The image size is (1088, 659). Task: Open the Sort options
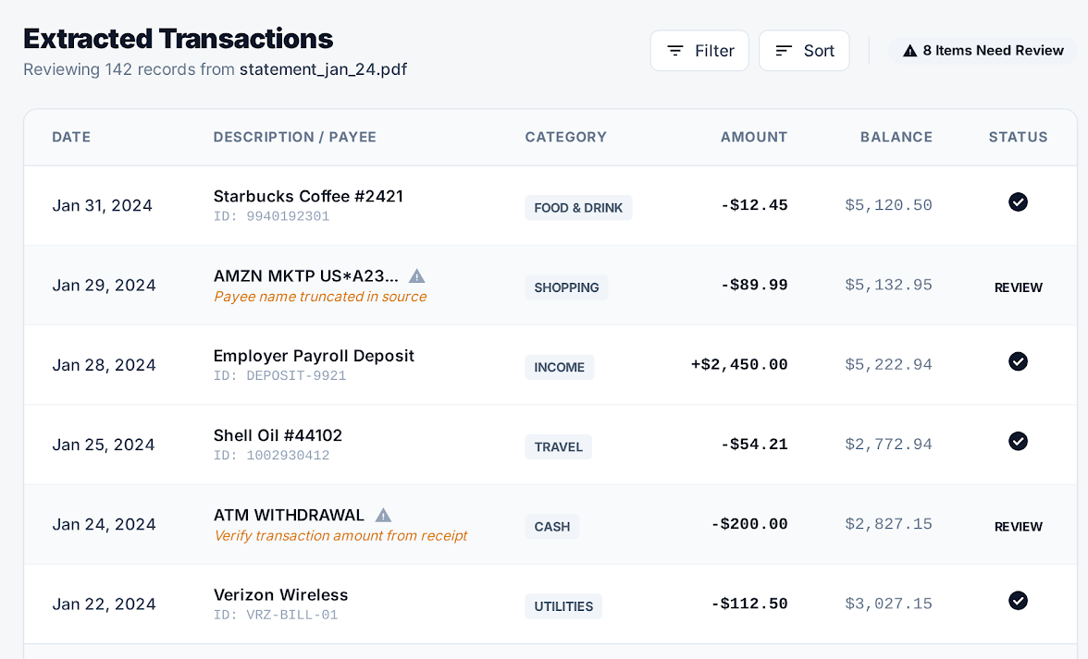coord(804,51)
